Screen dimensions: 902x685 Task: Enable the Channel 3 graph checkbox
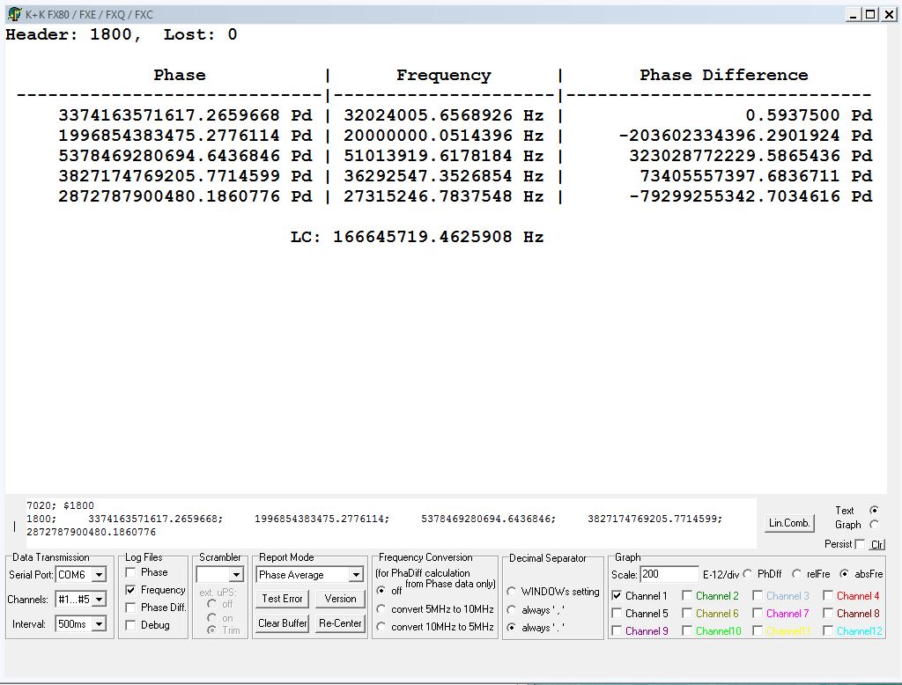(758, 596)
